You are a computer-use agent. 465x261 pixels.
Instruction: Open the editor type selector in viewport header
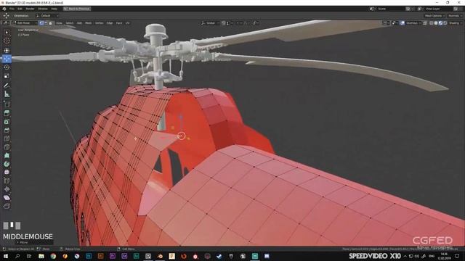[6, 23]
